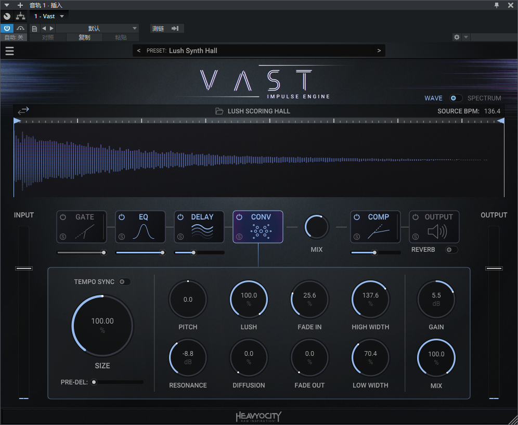Toggle the EQ module power icon
518x425 pixels.
point(122,217)
